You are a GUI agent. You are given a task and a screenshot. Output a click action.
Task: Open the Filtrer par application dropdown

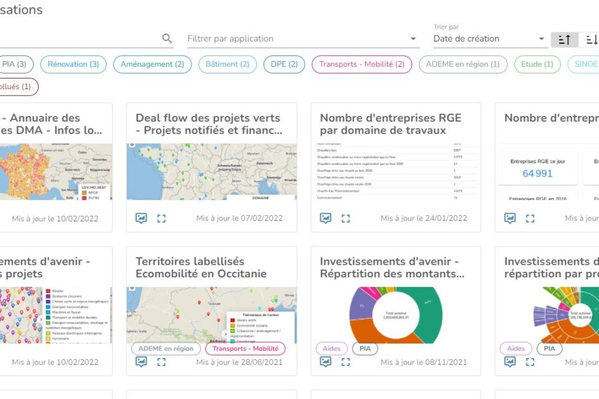[x=303, y=39]
